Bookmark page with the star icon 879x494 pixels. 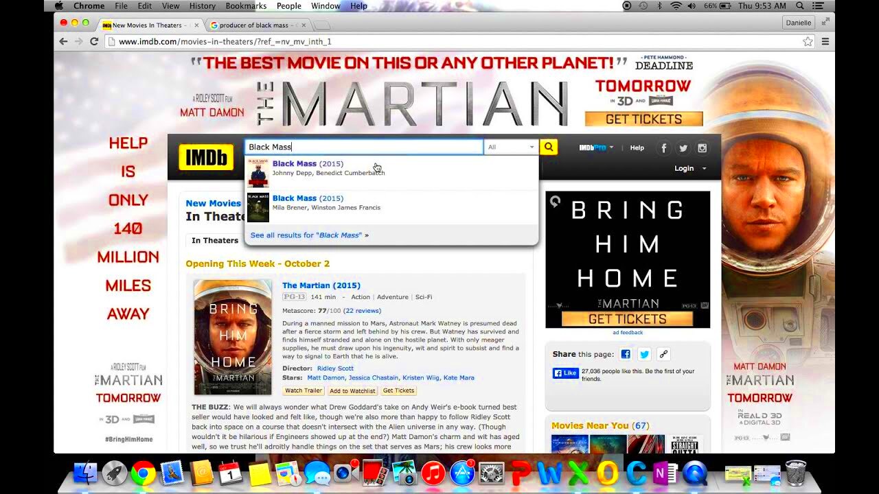[808, 41]
